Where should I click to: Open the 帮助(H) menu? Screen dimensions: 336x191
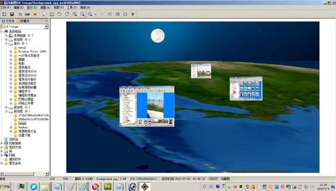(85, 7)
